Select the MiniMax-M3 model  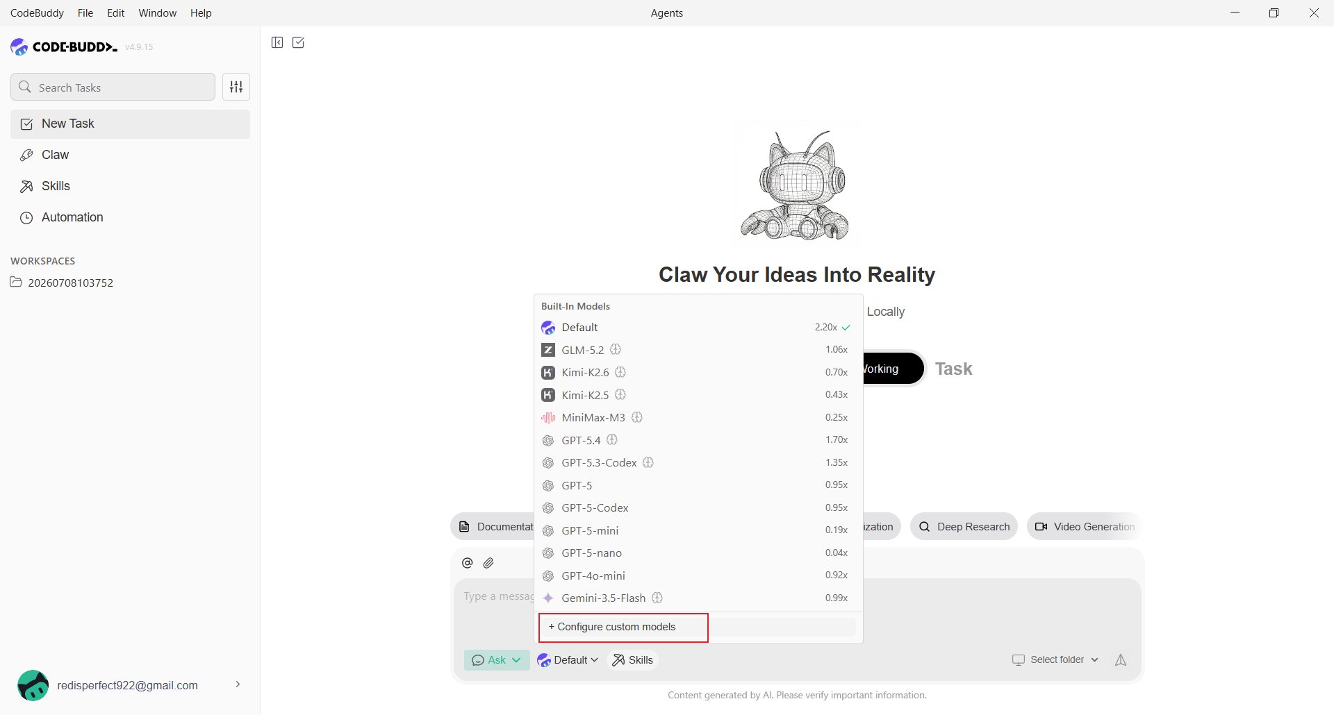click(x=698, y=417)
